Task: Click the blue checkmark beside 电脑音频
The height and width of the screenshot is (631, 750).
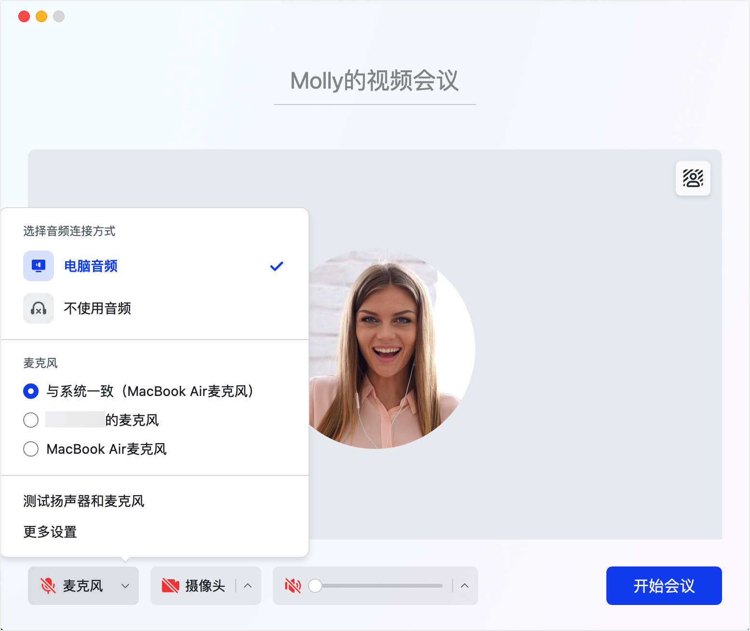Action: pos(277,266)
